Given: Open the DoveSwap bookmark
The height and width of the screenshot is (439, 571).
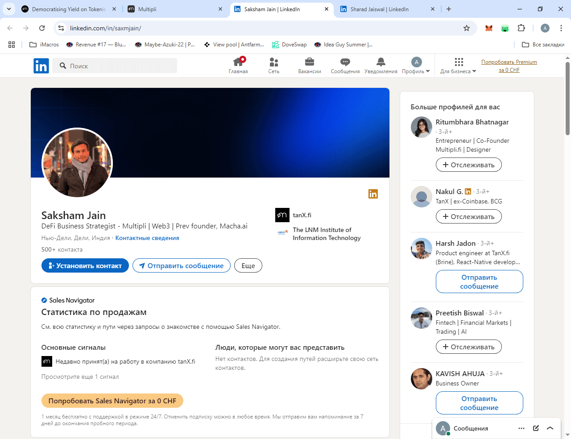Looking at the screenshot, I should [x=290, y=45].
